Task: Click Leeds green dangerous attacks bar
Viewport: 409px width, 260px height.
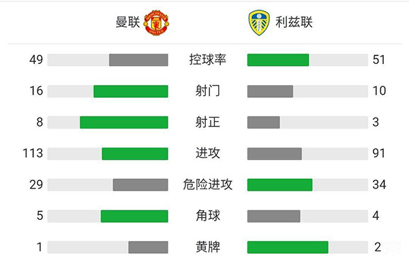Action: coord(279,184)
